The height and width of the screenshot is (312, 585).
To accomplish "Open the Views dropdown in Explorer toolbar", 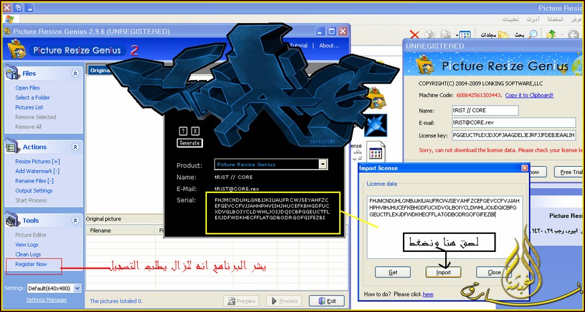I will 462,35.
